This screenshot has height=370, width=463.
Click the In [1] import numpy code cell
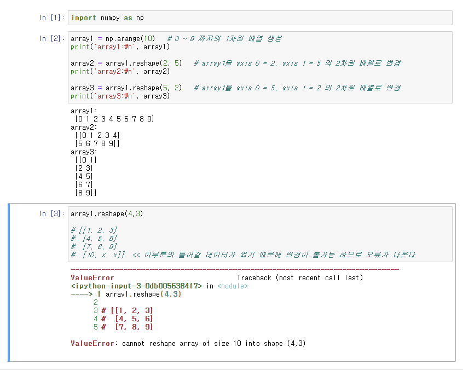click(x=260, y=18)
